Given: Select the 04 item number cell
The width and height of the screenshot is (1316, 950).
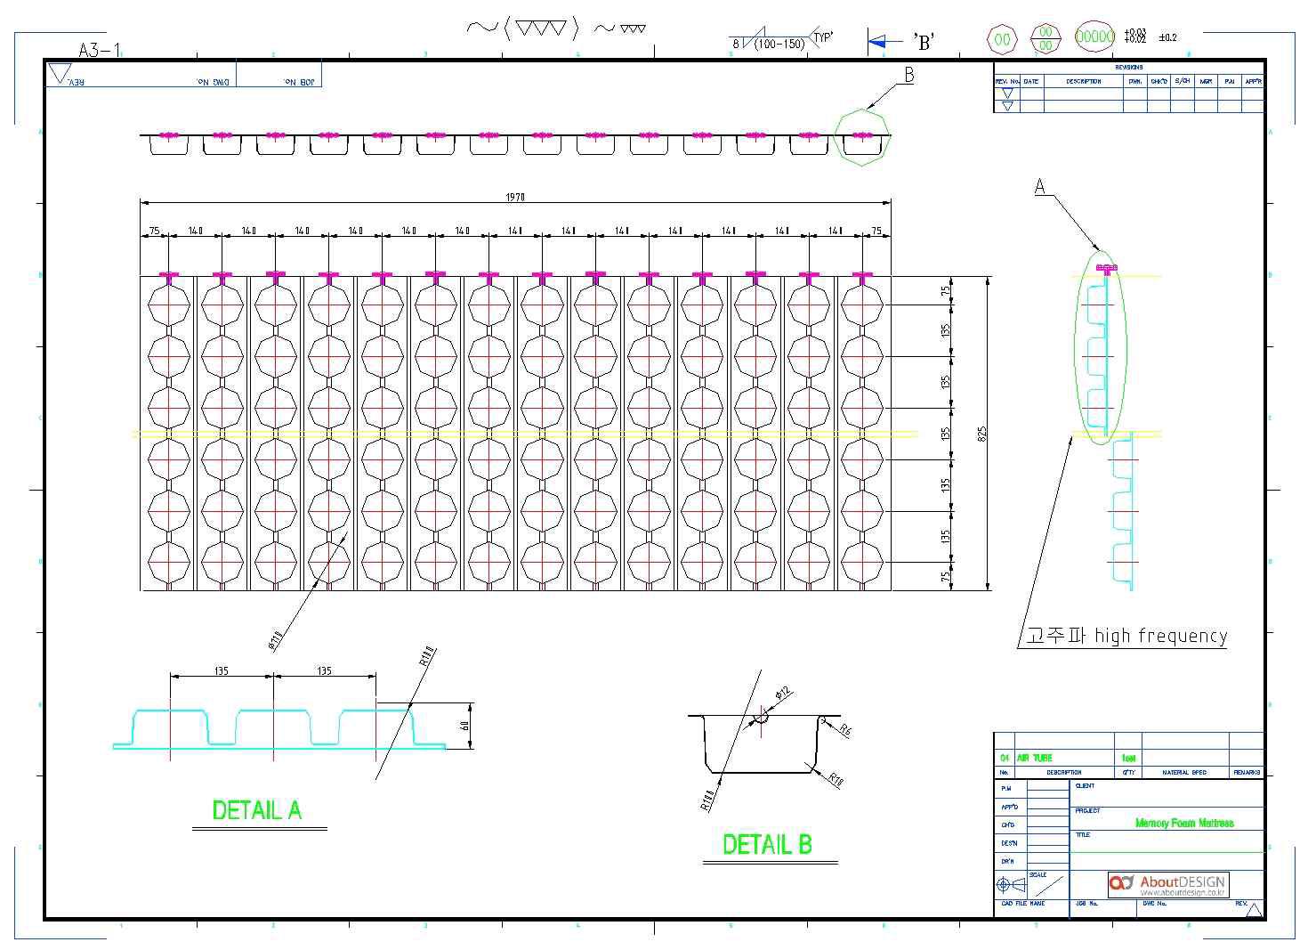Looking at the screenshot, I should pyautogui.click(x=1005, y=758).
